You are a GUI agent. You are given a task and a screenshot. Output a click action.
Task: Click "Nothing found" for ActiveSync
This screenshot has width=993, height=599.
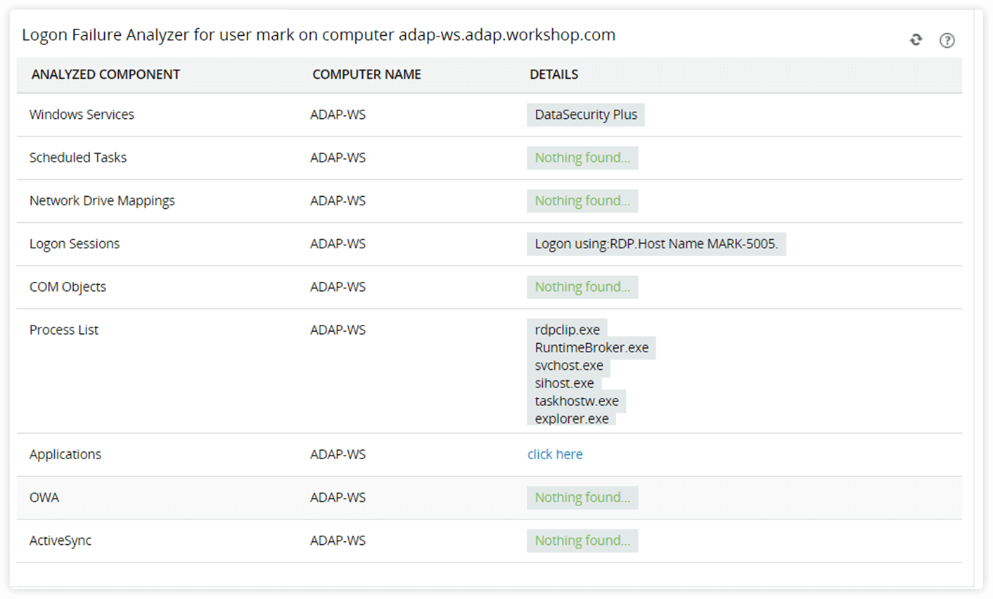point(582,540)
